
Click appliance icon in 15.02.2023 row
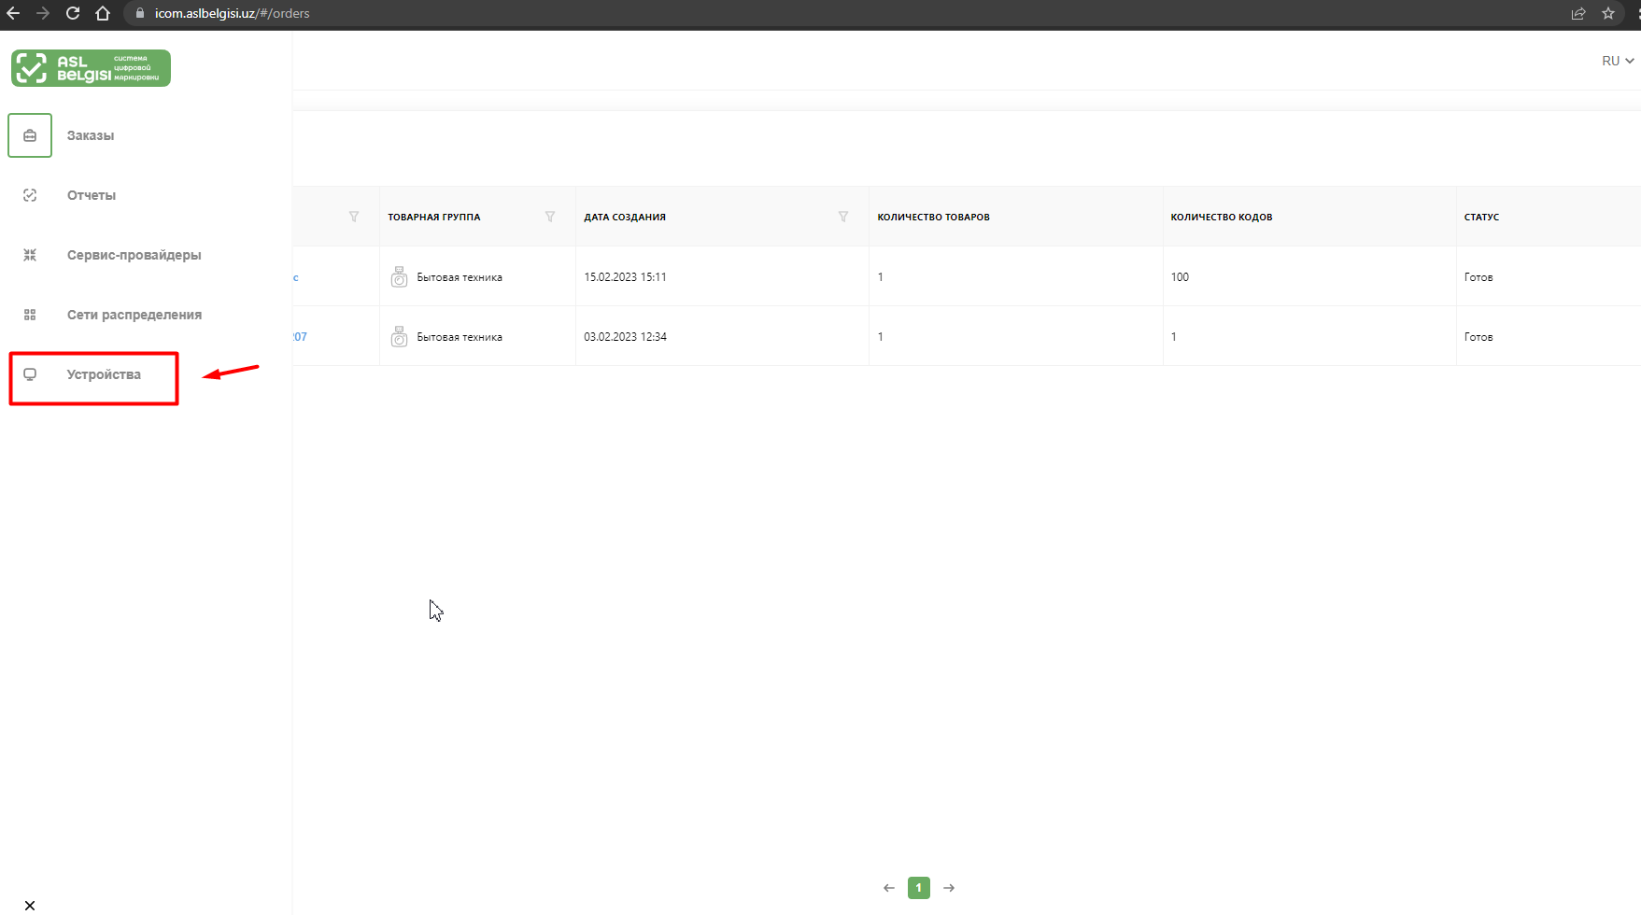[x=399, y=277]
